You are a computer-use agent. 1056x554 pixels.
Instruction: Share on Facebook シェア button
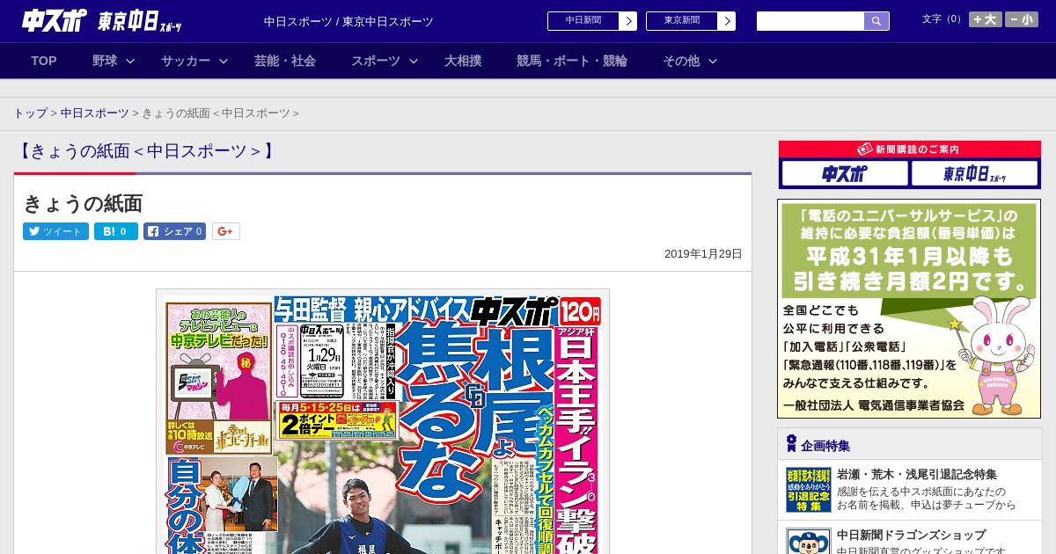(x=174, y=231)
